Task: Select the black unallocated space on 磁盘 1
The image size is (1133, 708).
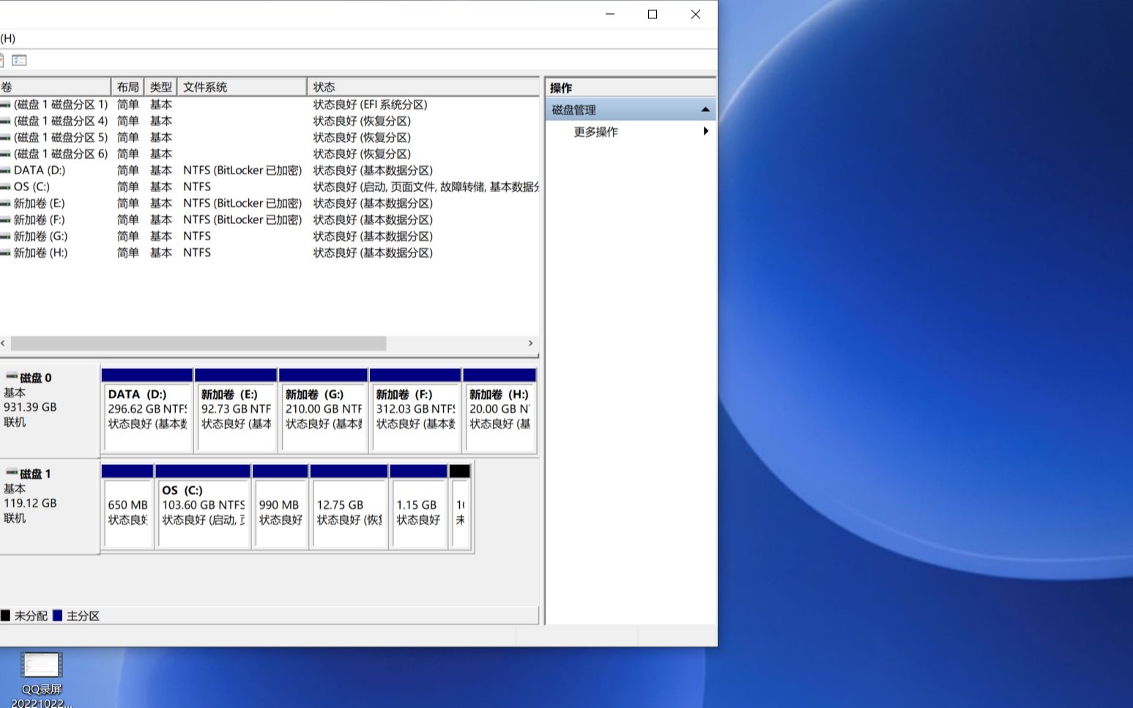Action: [x=460, y=507]
